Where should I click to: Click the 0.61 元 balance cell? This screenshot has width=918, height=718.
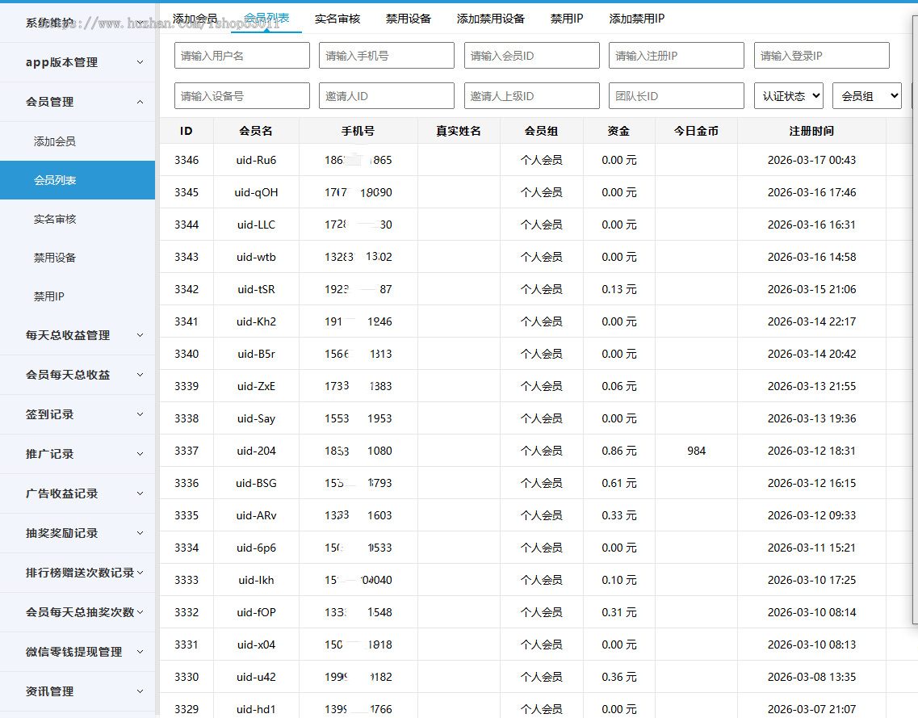coord(618,483)
